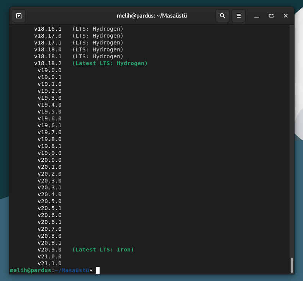Click version v19.4.0 text
Screen dimensions: 303x281
(50, 105)
